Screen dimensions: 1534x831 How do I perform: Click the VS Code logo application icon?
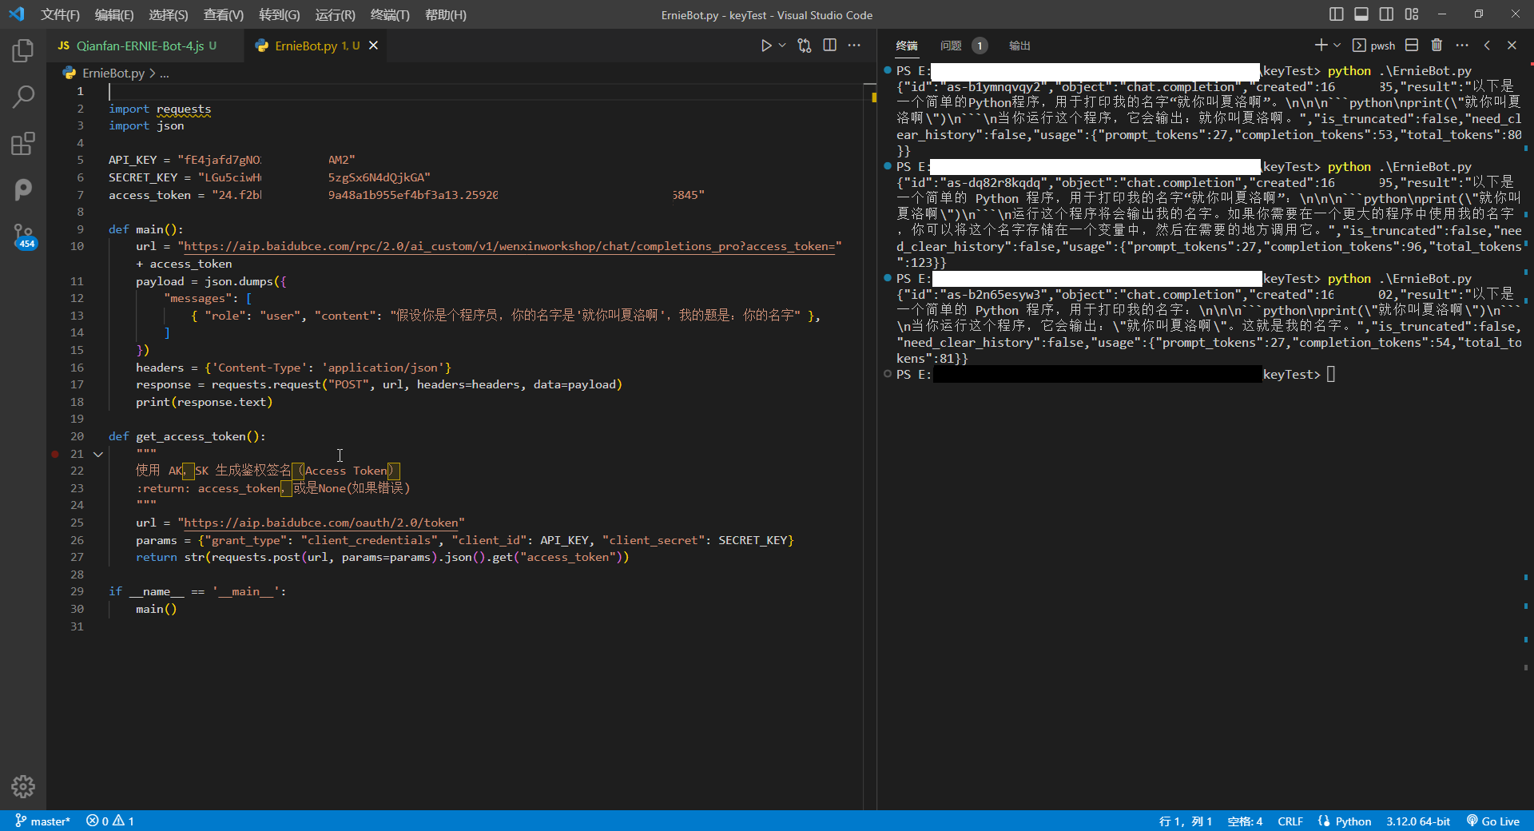pos(17,14)
